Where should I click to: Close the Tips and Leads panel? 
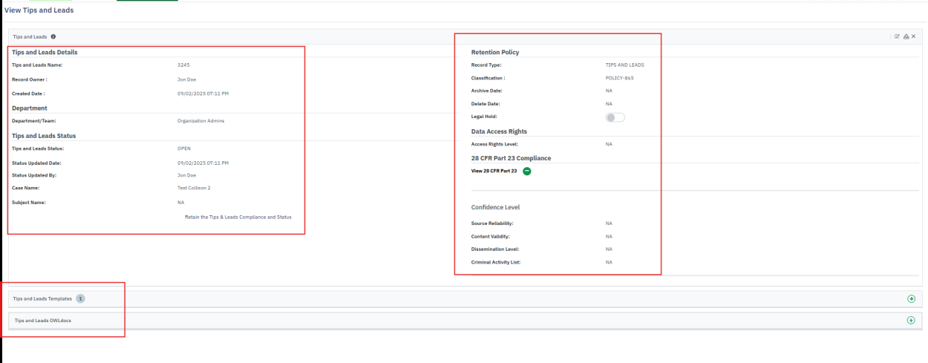(914, 36)
